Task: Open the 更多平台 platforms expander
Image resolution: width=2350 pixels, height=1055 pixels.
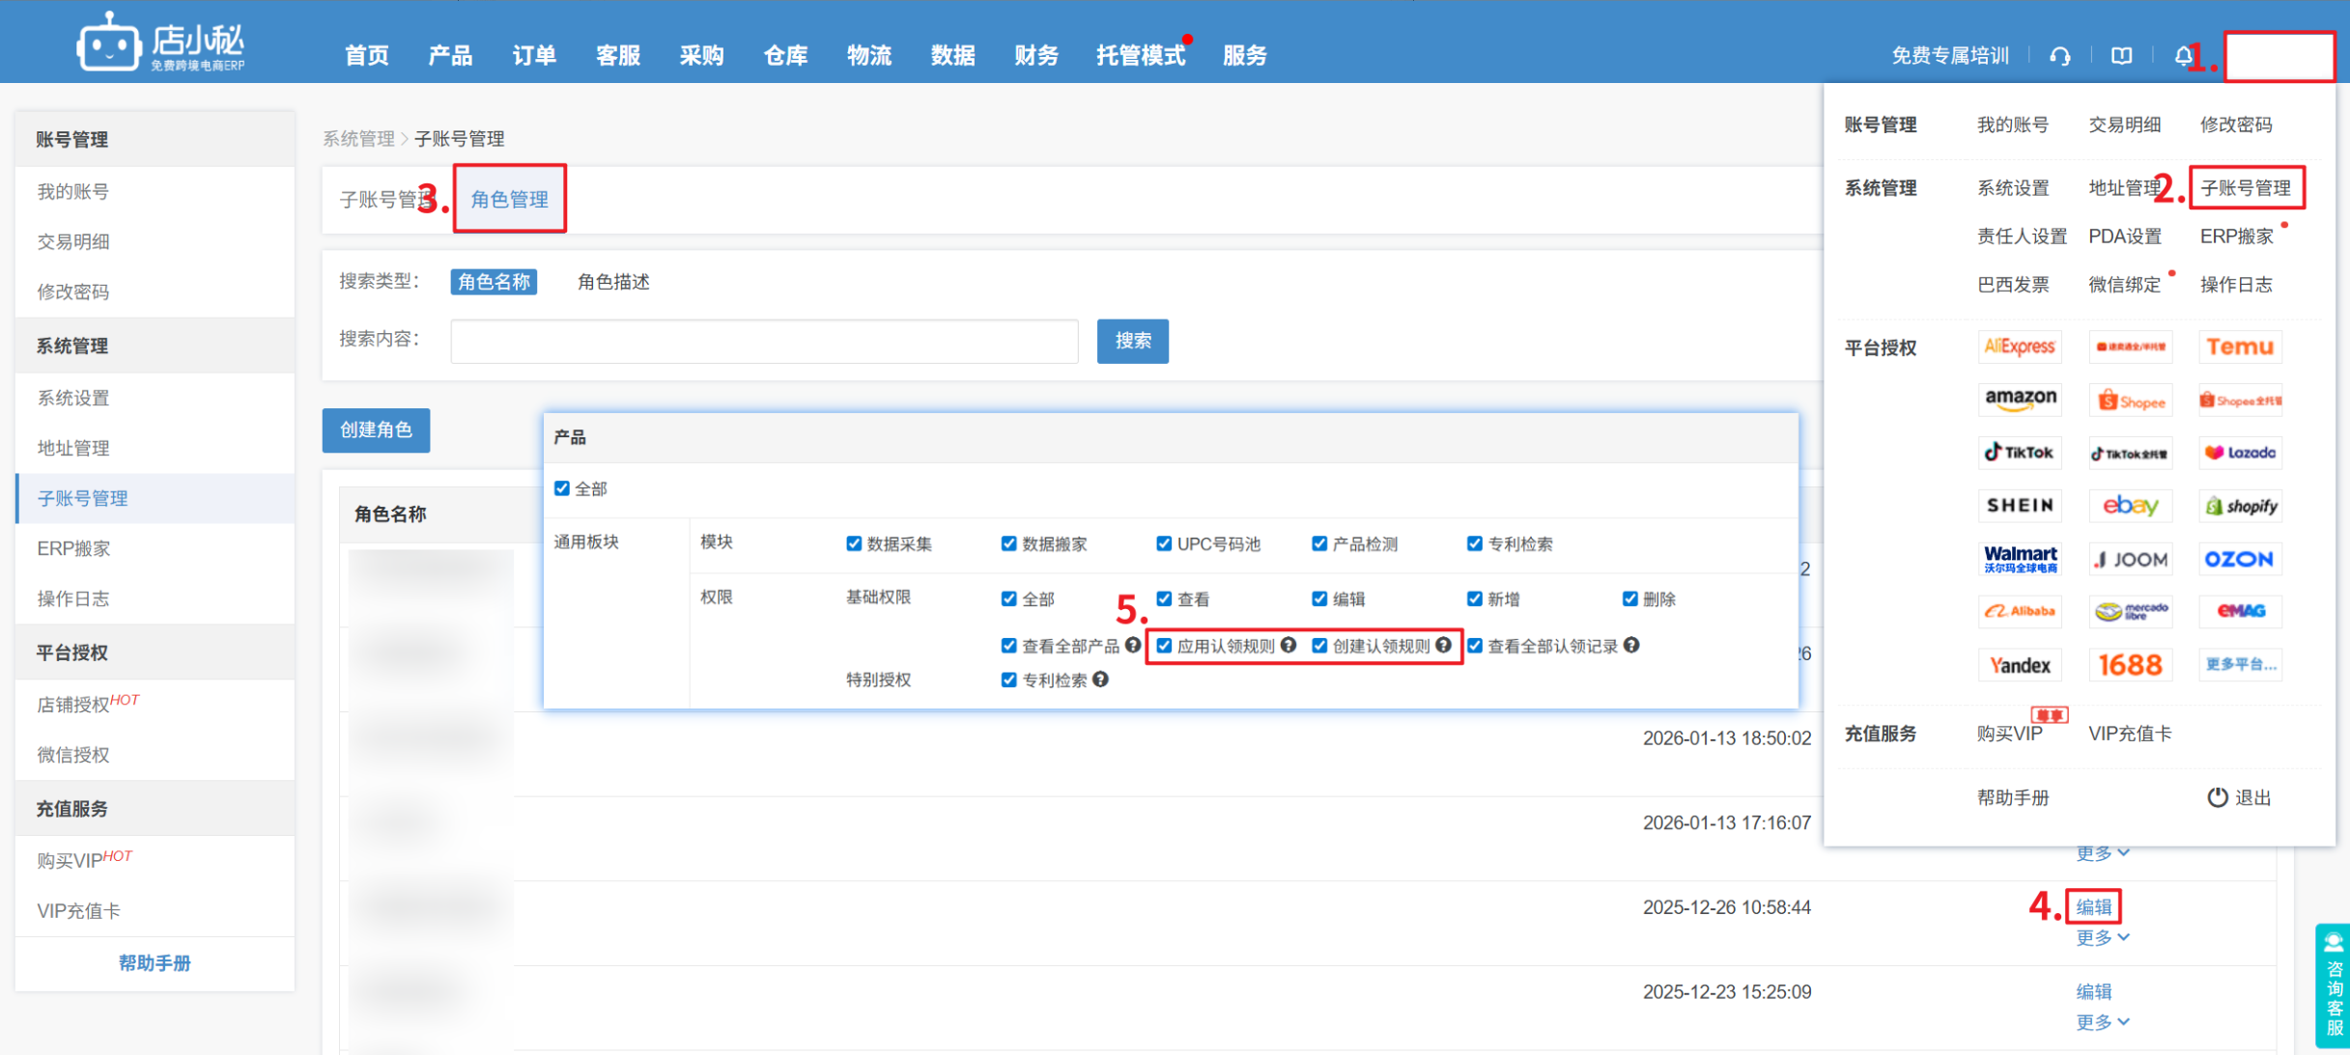Action: click(x=2240, y=664)
